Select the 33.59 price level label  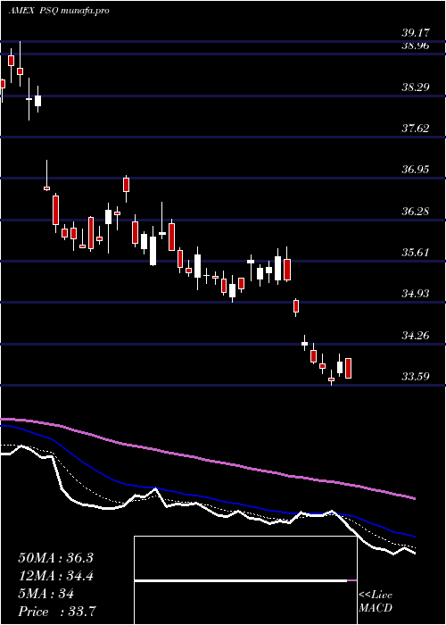coord(416,376)
